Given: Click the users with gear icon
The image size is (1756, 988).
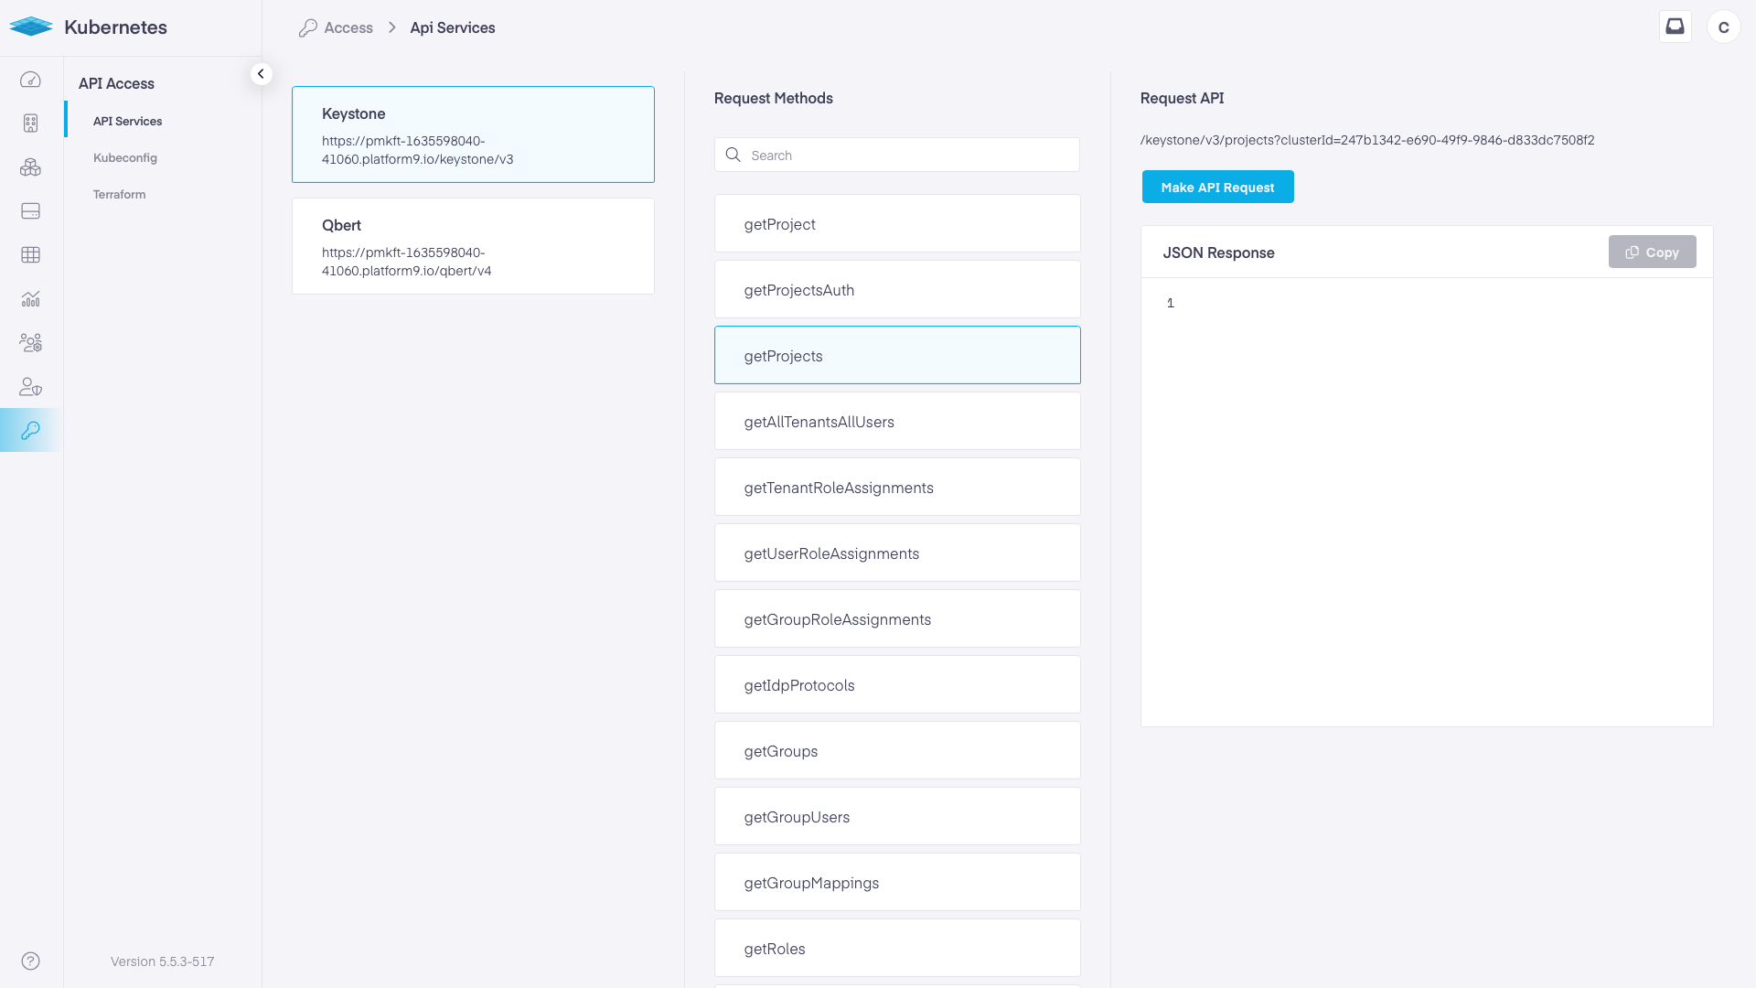Looking at the screenshot, I should (30, 343).
